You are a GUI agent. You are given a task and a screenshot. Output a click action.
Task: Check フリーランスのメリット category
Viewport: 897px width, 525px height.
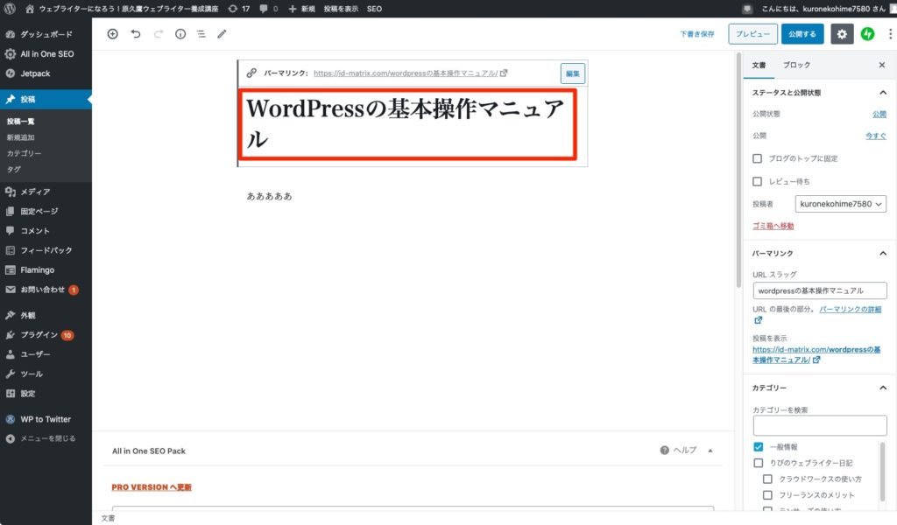click(767, 494)
